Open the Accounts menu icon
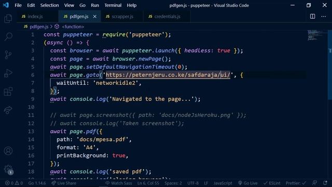This screenshot has height=187, width=332. coord(8,151)
